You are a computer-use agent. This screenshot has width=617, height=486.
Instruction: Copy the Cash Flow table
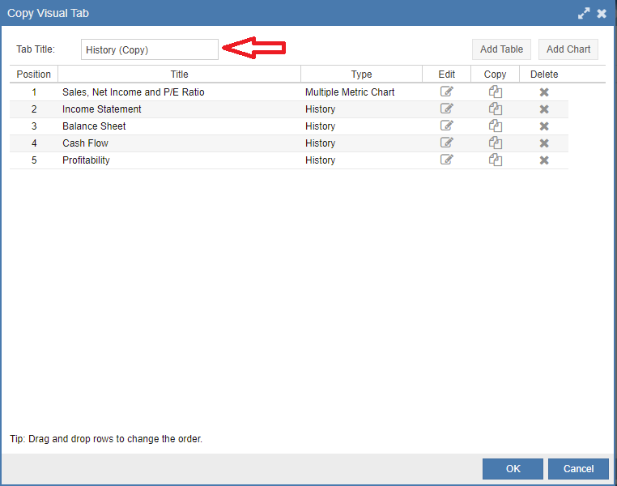[x=496, y=143]
